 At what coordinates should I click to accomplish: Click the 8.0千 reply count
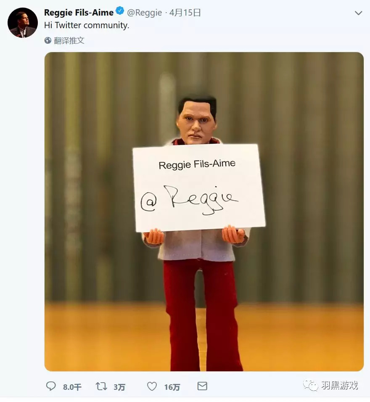72,387
